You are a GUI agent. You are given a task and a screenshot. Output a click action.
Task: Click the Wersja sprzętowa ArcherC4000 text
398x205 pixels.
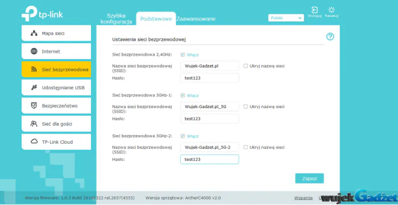(183, 198)
